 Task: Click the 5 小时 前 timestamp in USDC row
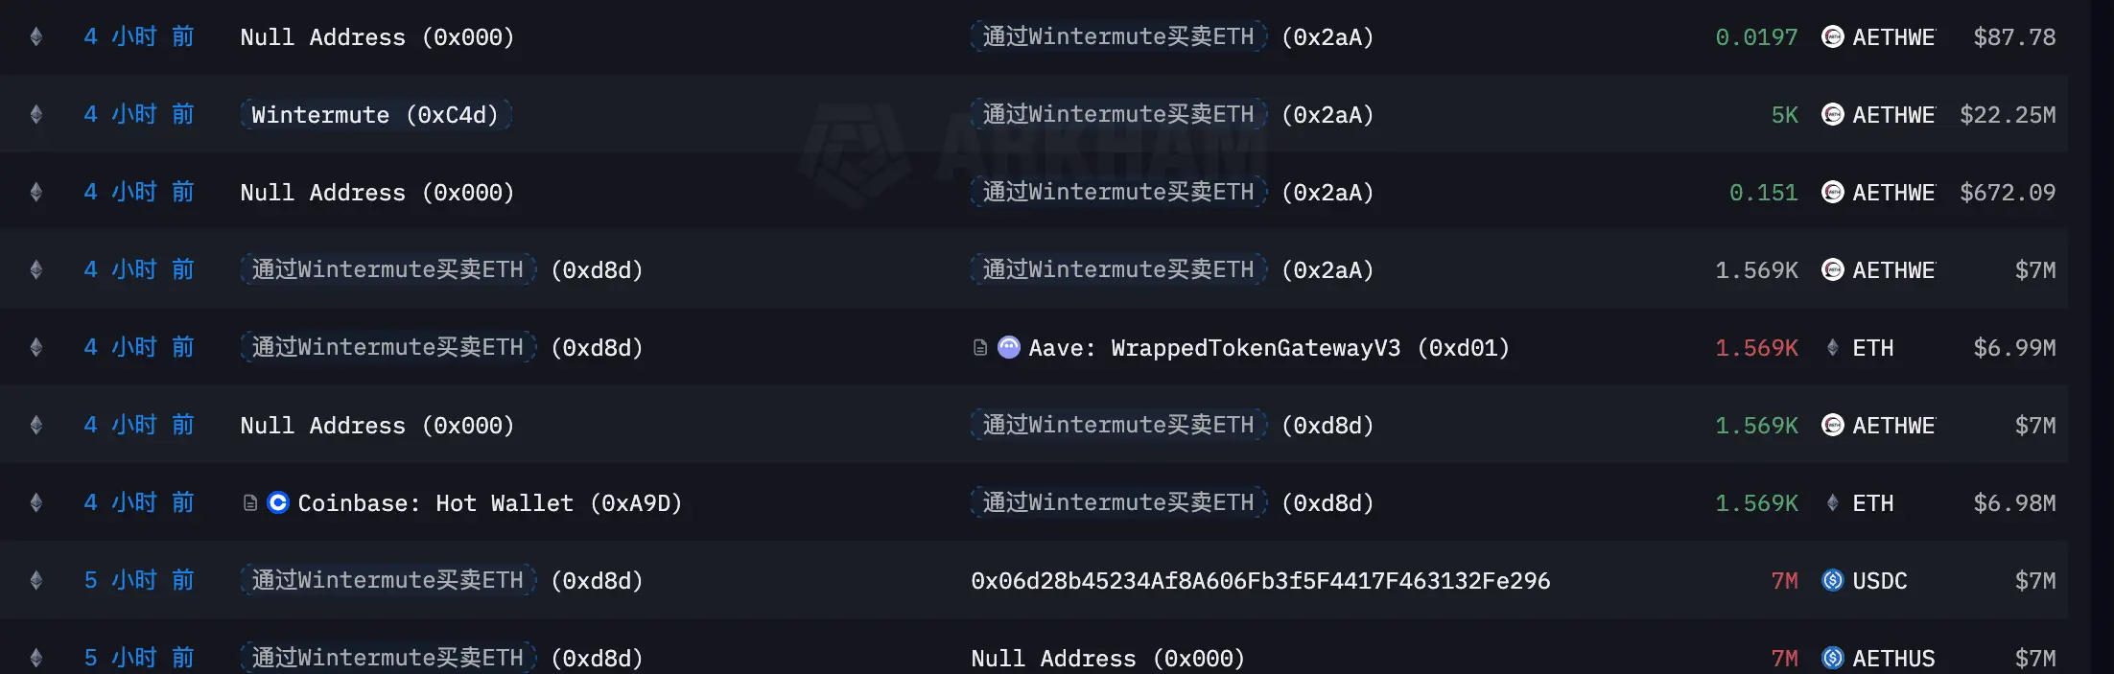pos(139,580)
